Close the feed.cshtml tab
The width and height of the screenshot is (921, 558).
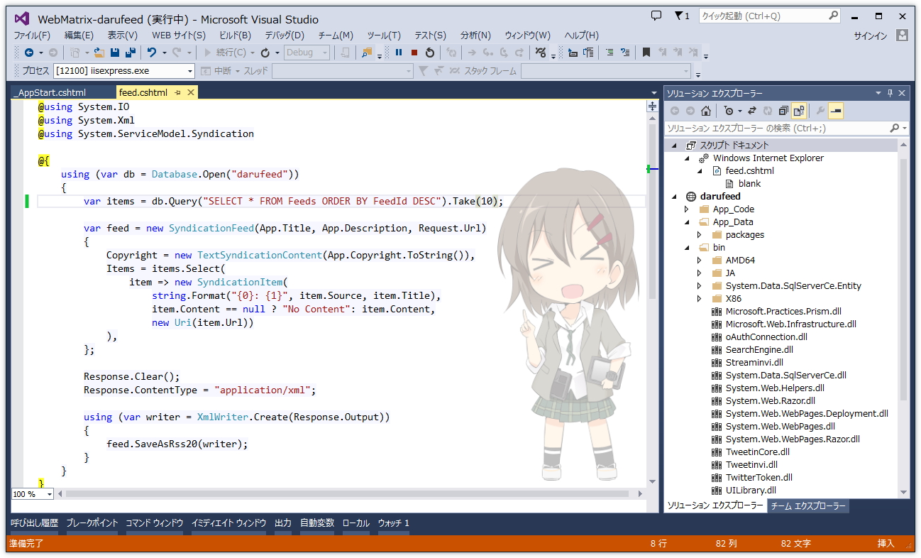point(191,93)
